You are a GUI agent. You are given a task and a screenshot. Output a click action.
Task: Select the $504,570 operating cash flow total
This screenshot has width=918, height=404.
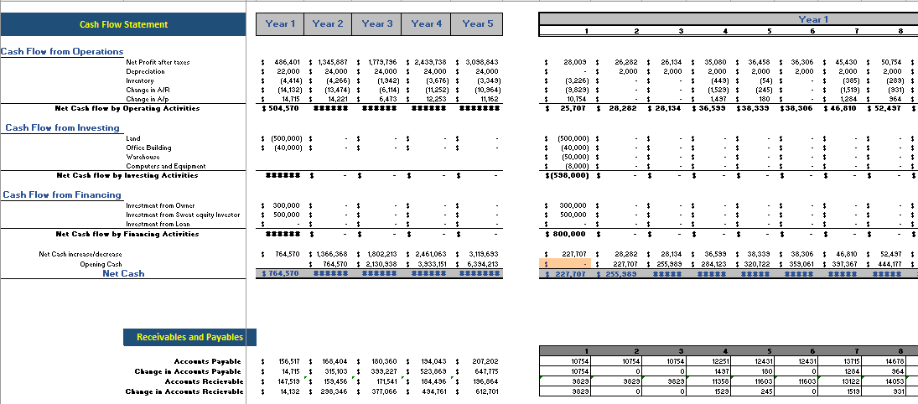[x=281, y=108]
